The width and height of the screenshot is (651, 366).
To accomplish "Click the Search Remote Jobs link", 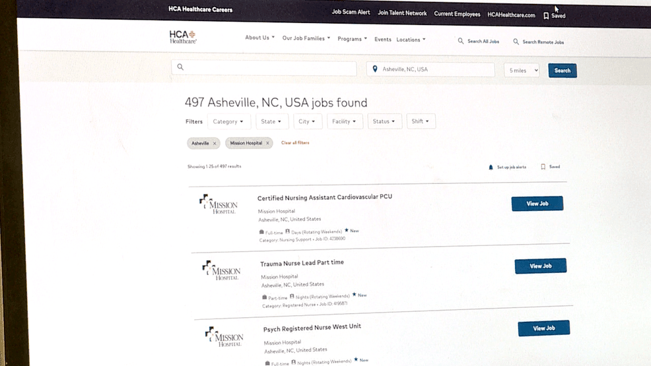I will (543, 42).
